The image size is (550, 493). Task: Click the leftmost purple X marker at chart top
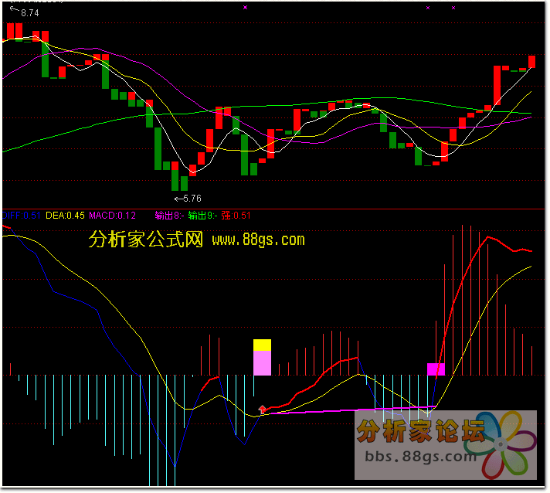246,8
